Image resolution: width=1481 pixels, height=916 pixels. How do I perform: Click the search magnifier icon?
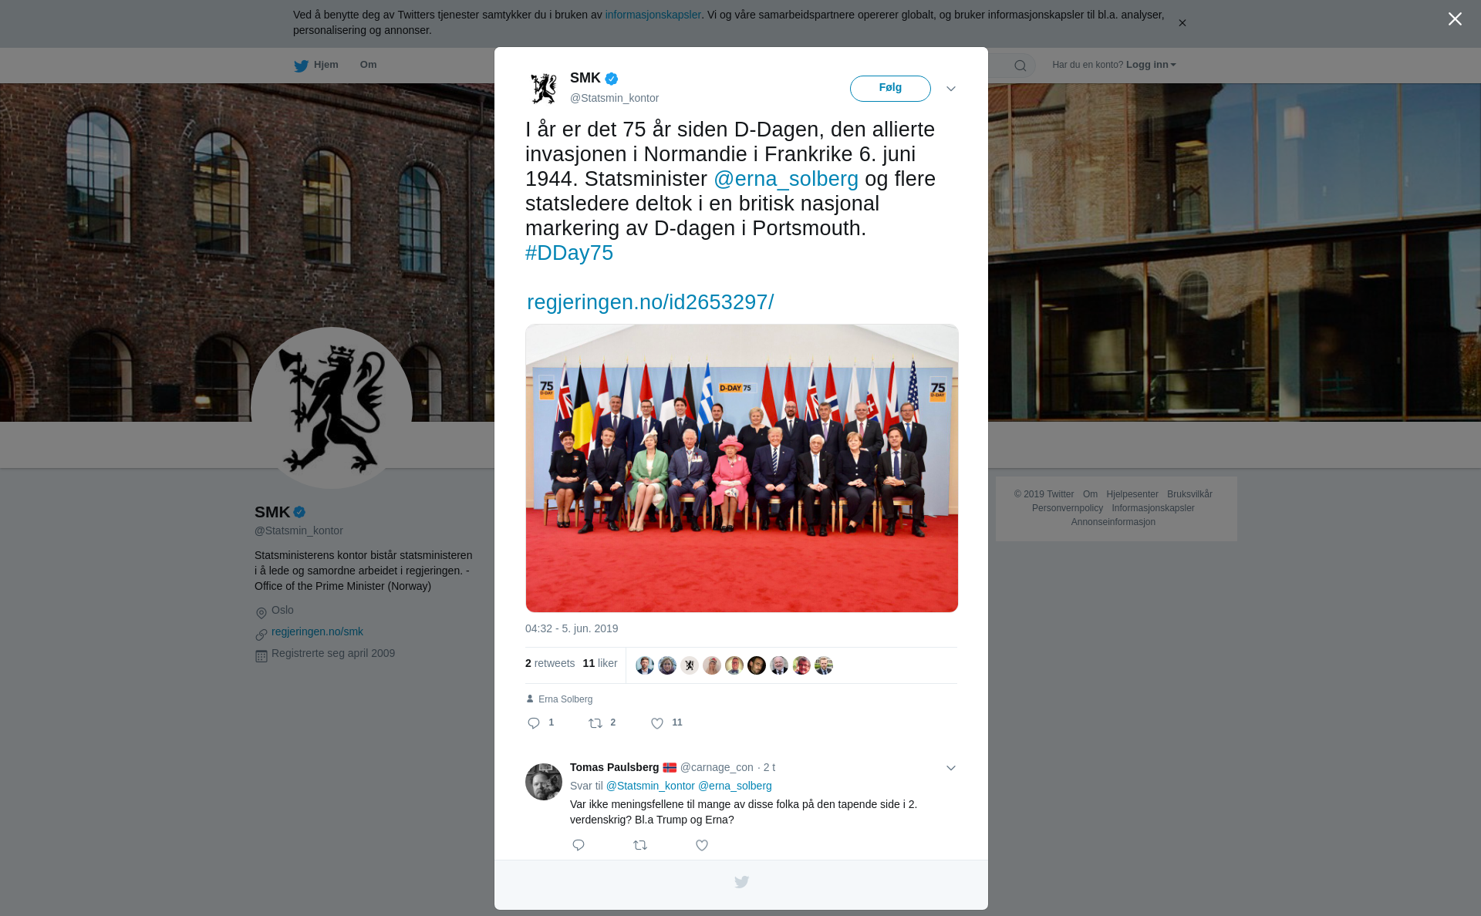pos(1020,66)
